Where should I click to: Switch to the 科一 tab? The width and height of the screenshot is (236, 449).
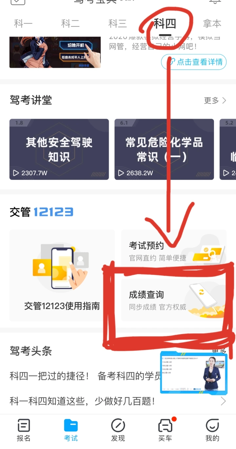[x=23, y=24]
